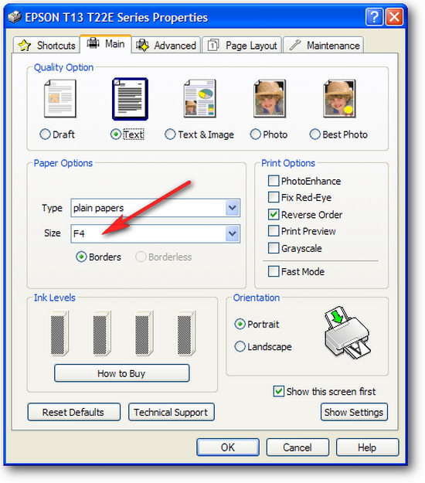Choose Landscape orientation

(240, 346)
